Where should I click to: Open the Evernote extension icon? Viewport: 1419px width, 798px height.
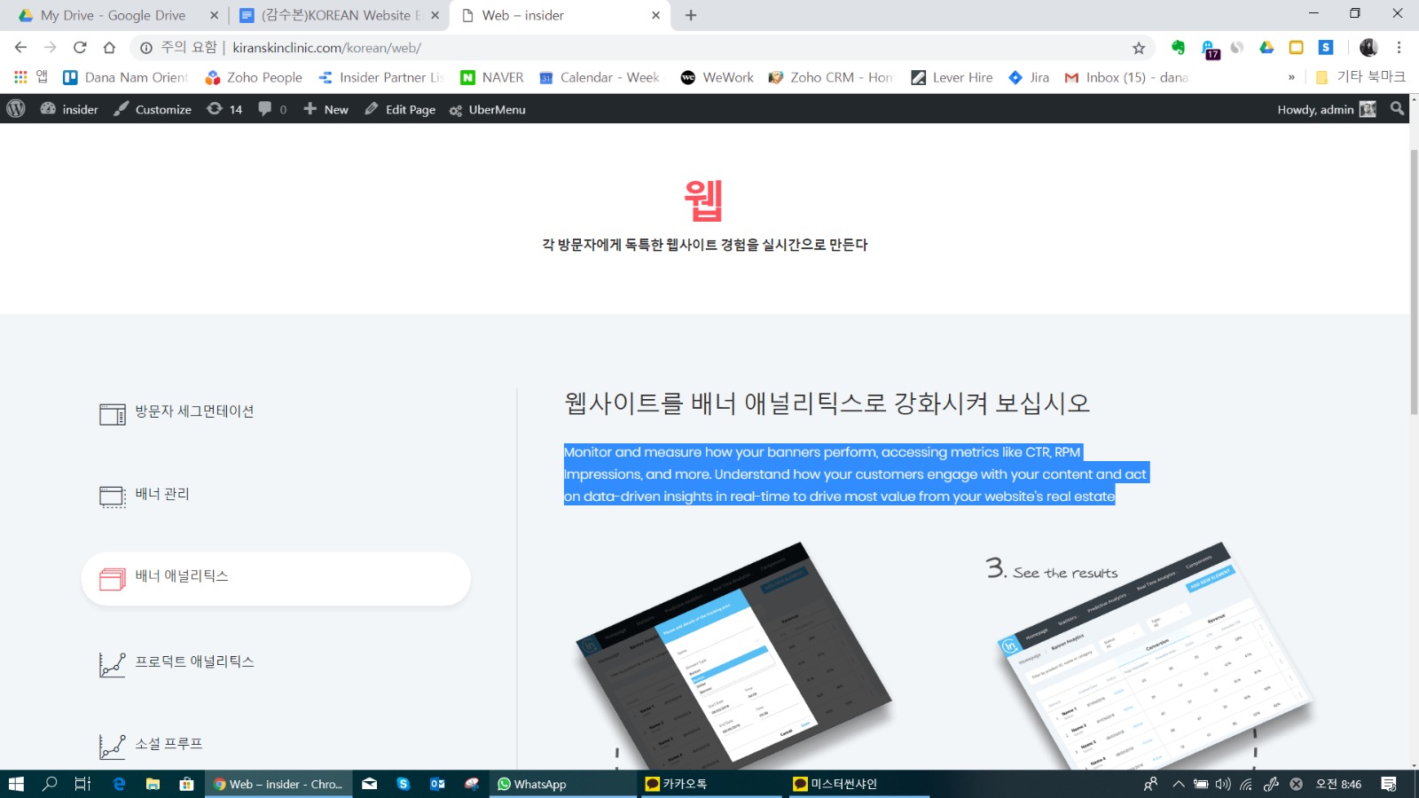coord(1178,48)
